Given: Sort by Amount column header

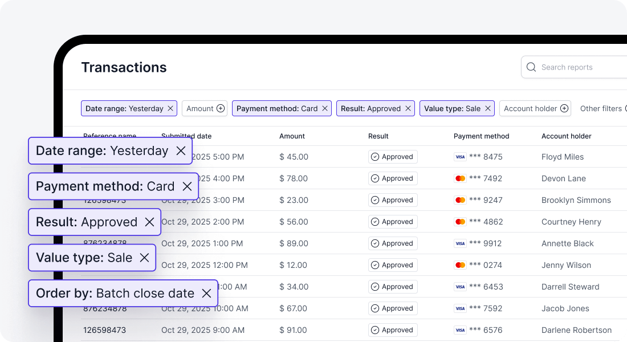Looking at the screenshot, I should pos(292,136).
